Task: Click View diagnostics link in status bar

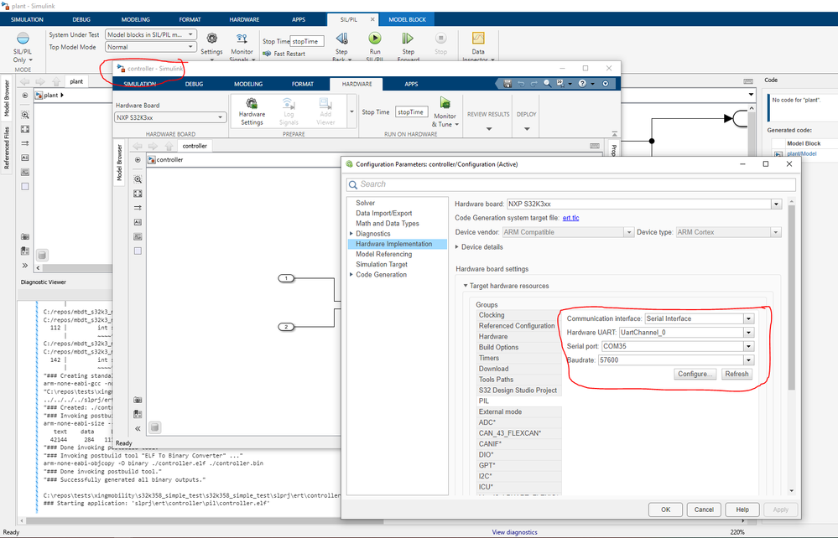Action: [515, 532]
